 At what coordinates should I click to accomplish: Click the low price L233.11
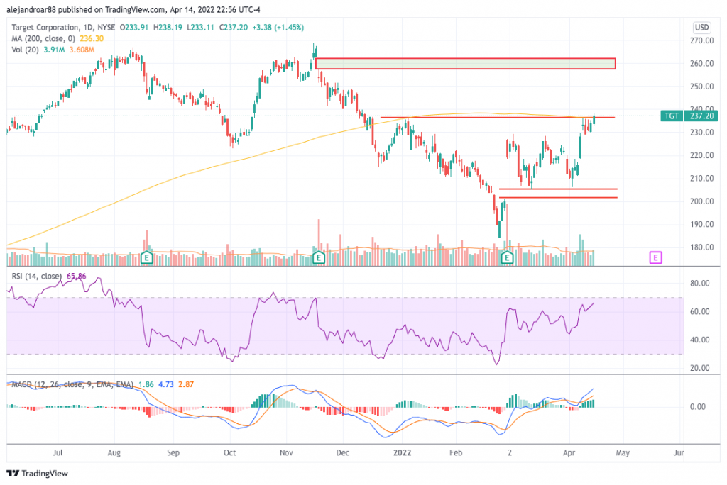tap(201, 28)
